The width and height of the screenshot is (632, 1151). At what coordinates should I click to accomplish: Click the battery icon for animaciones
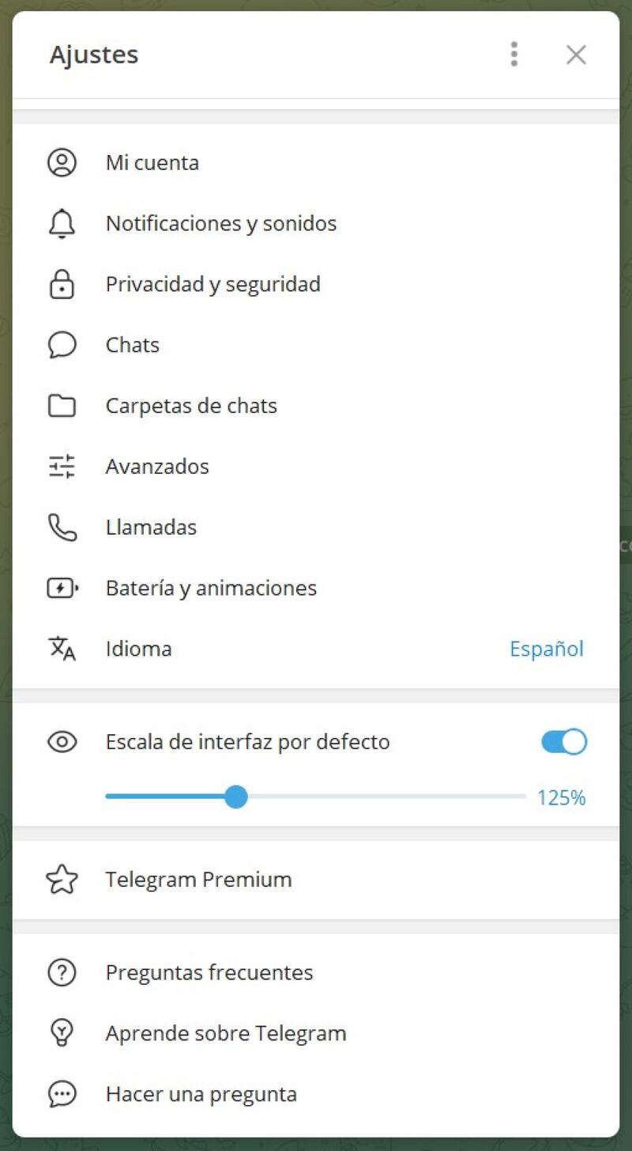[x=62, y=588]
